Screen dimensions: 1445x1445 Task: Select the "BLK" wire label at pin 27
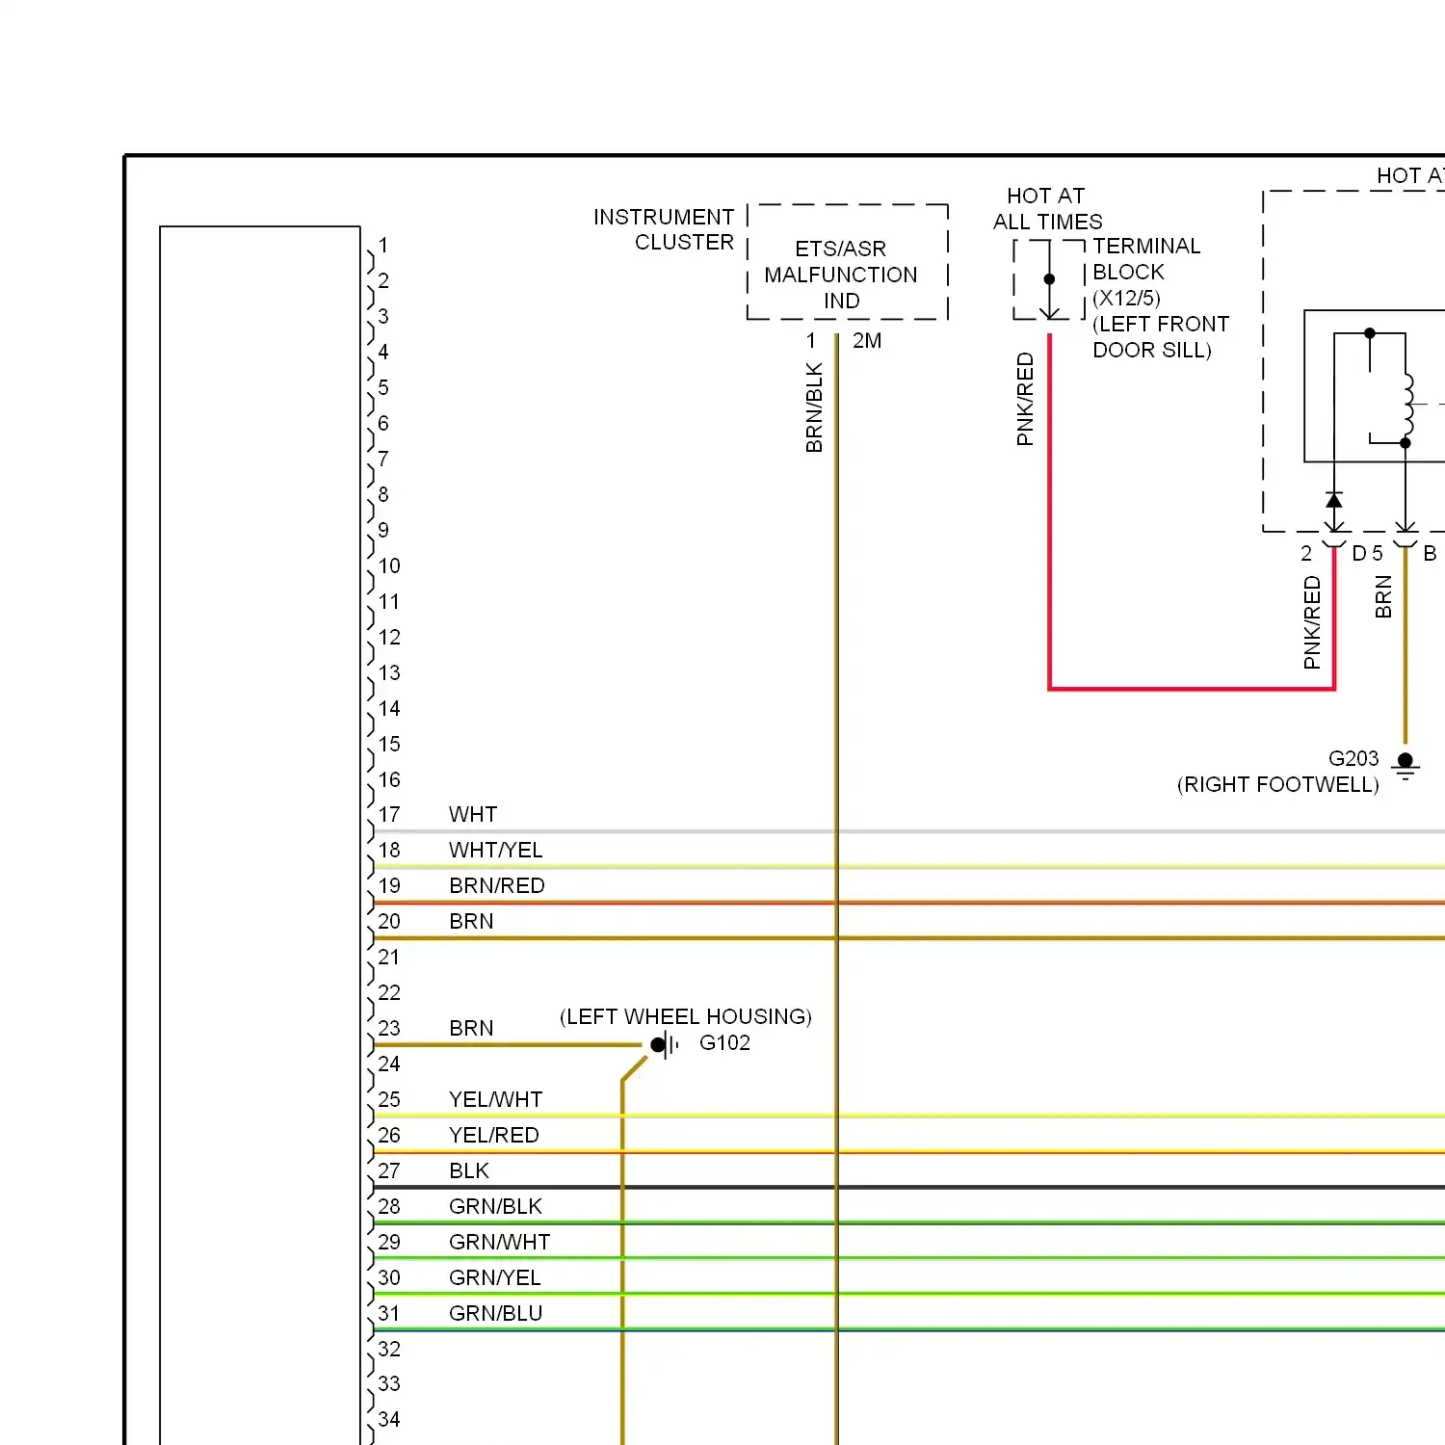469,1170
